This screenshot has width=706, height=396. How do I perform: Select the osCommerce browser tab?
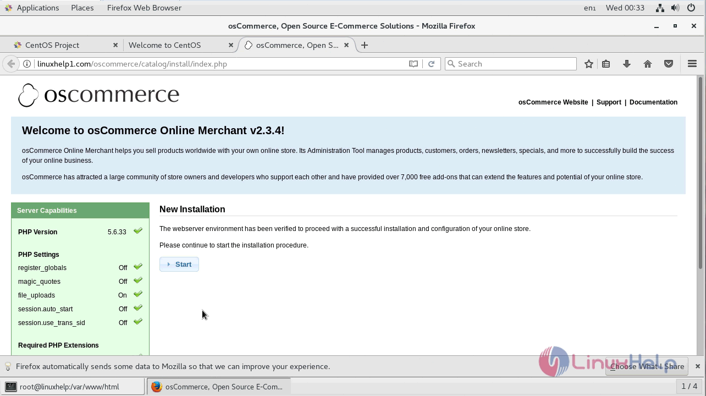click(x=296, y=45)
